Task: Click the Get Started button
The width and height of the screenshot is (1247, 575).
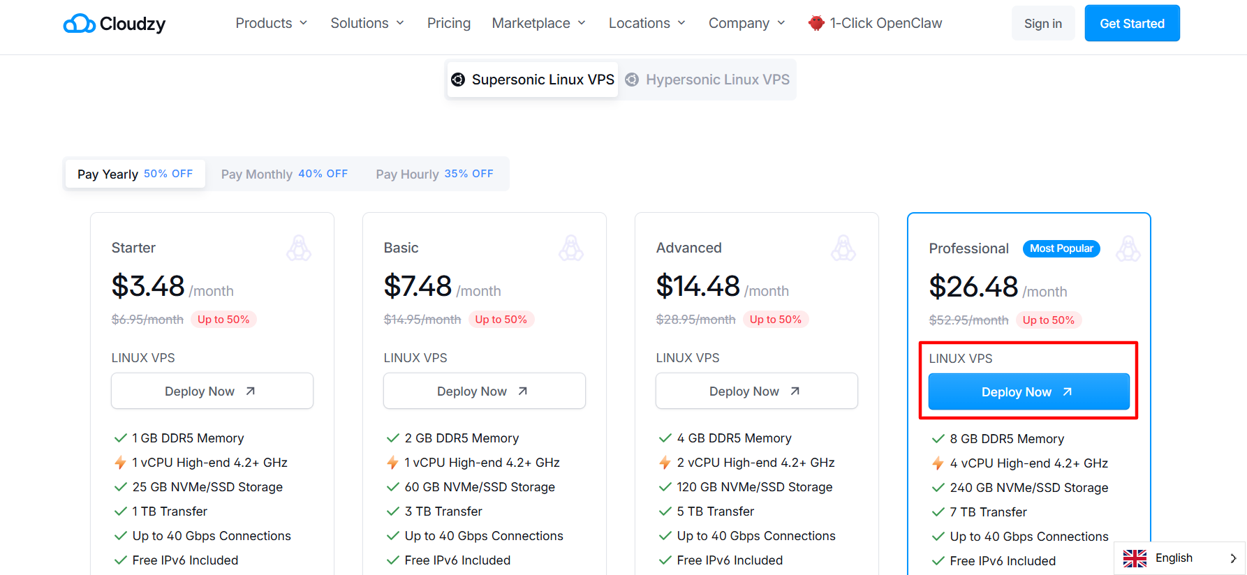Action: (1132, 23)
